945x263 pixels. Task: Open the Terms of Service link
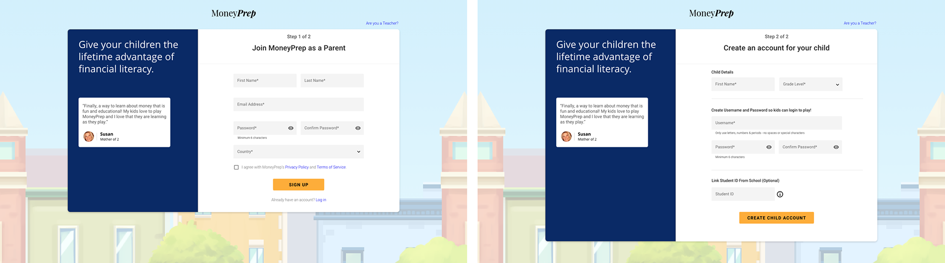coord(331,167)
